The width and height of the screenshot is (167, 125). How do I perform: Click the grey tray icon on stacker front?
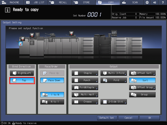pos(32,43)
